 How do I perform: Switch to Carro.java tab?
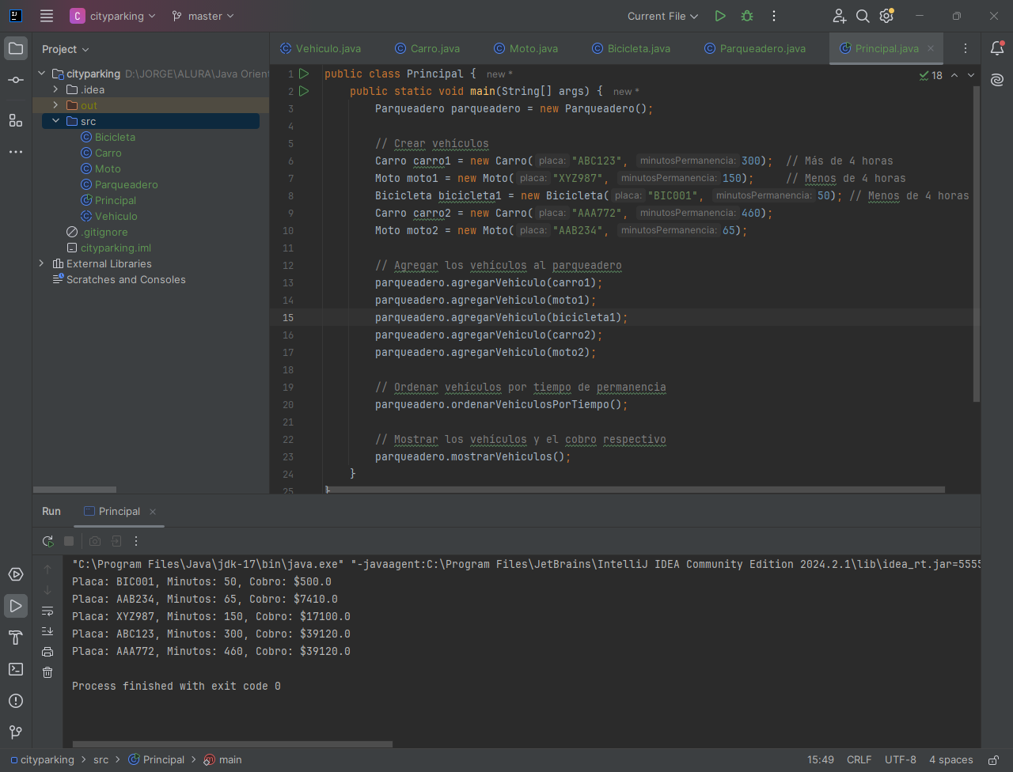[x=427, y=48]
